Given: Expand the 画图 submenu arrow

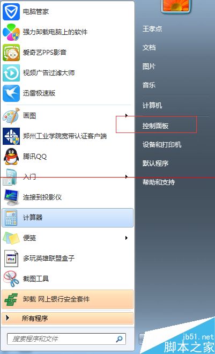Looking at the screenshot, I should point(127,116).
